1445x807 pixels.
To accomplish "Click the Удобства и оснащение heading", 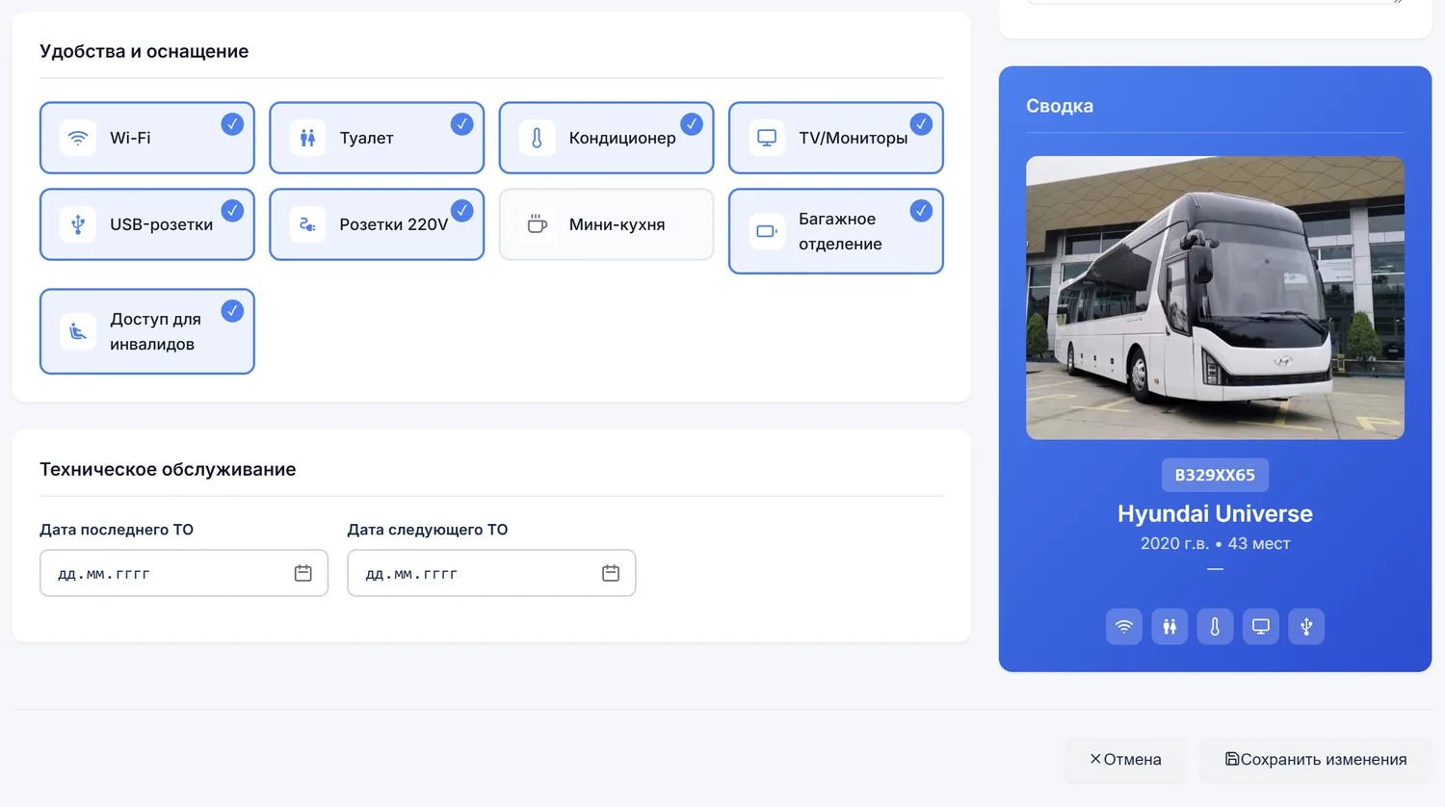I will click(x=144, y=51).
